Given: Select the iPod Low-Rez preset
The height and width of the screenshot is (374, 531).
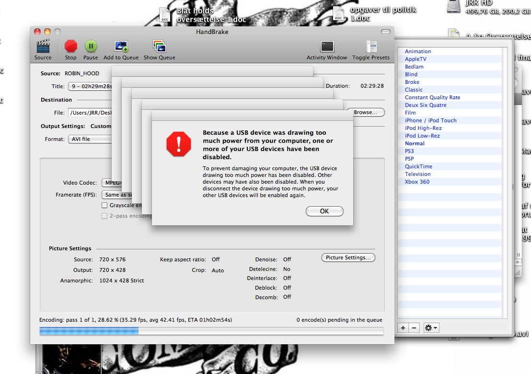Looking at the screenshot, I should click(x=422, y=136).
